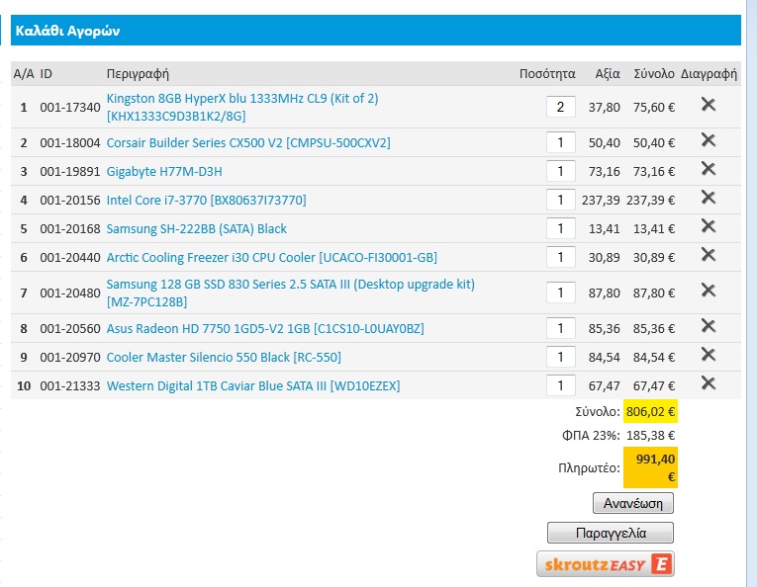Edit quantity field for Kingston HyperX

(560, 107)
